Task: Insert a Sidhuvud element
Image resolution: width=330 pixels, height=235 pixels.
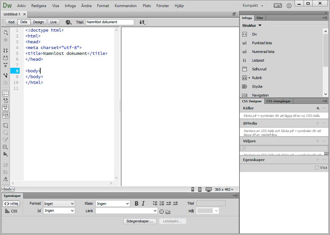Action: 259,69
